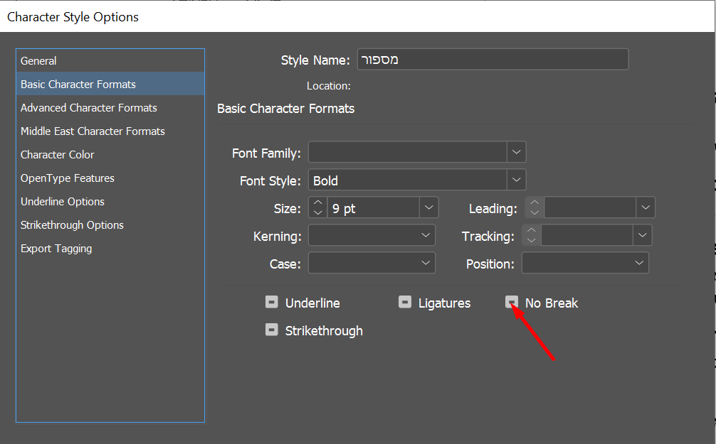
Task: Go to OpenType Features section
Action: coord(68,178)
